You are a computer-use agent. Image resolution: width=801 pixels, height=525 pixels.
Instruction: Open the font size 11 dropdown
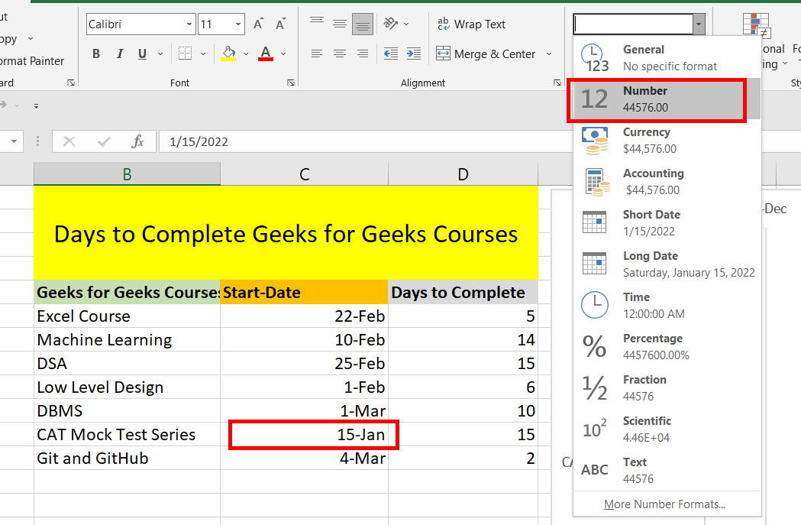[x=238, y=24]
